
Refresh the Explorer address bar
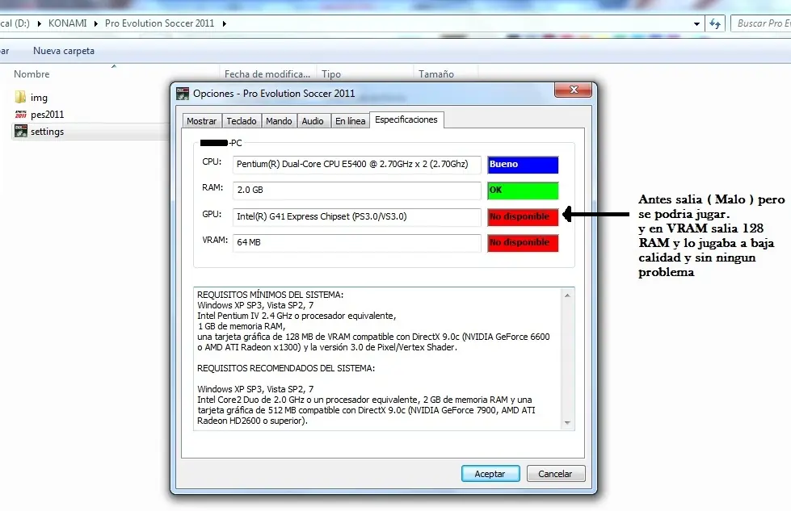(x=715, y=23)
